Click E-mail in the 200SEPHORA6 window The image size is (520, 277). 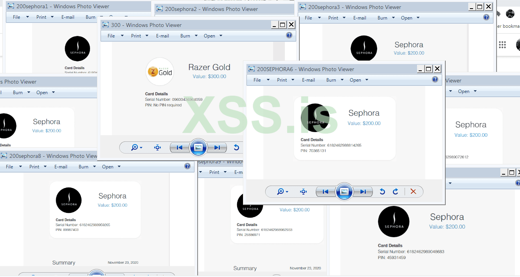pos(308,80)
